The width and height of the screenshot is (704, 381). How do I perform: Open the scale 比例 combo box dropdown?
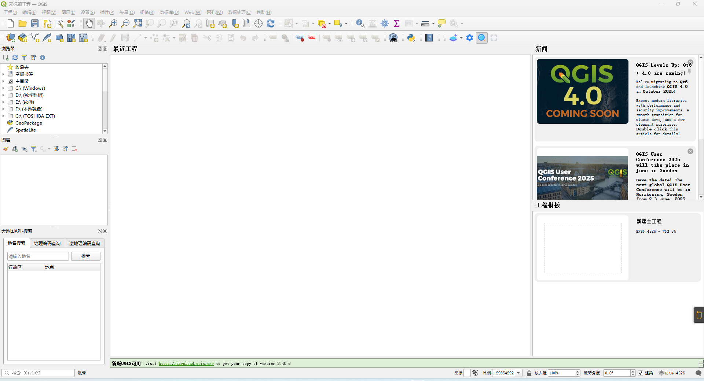tap(518, 373)
